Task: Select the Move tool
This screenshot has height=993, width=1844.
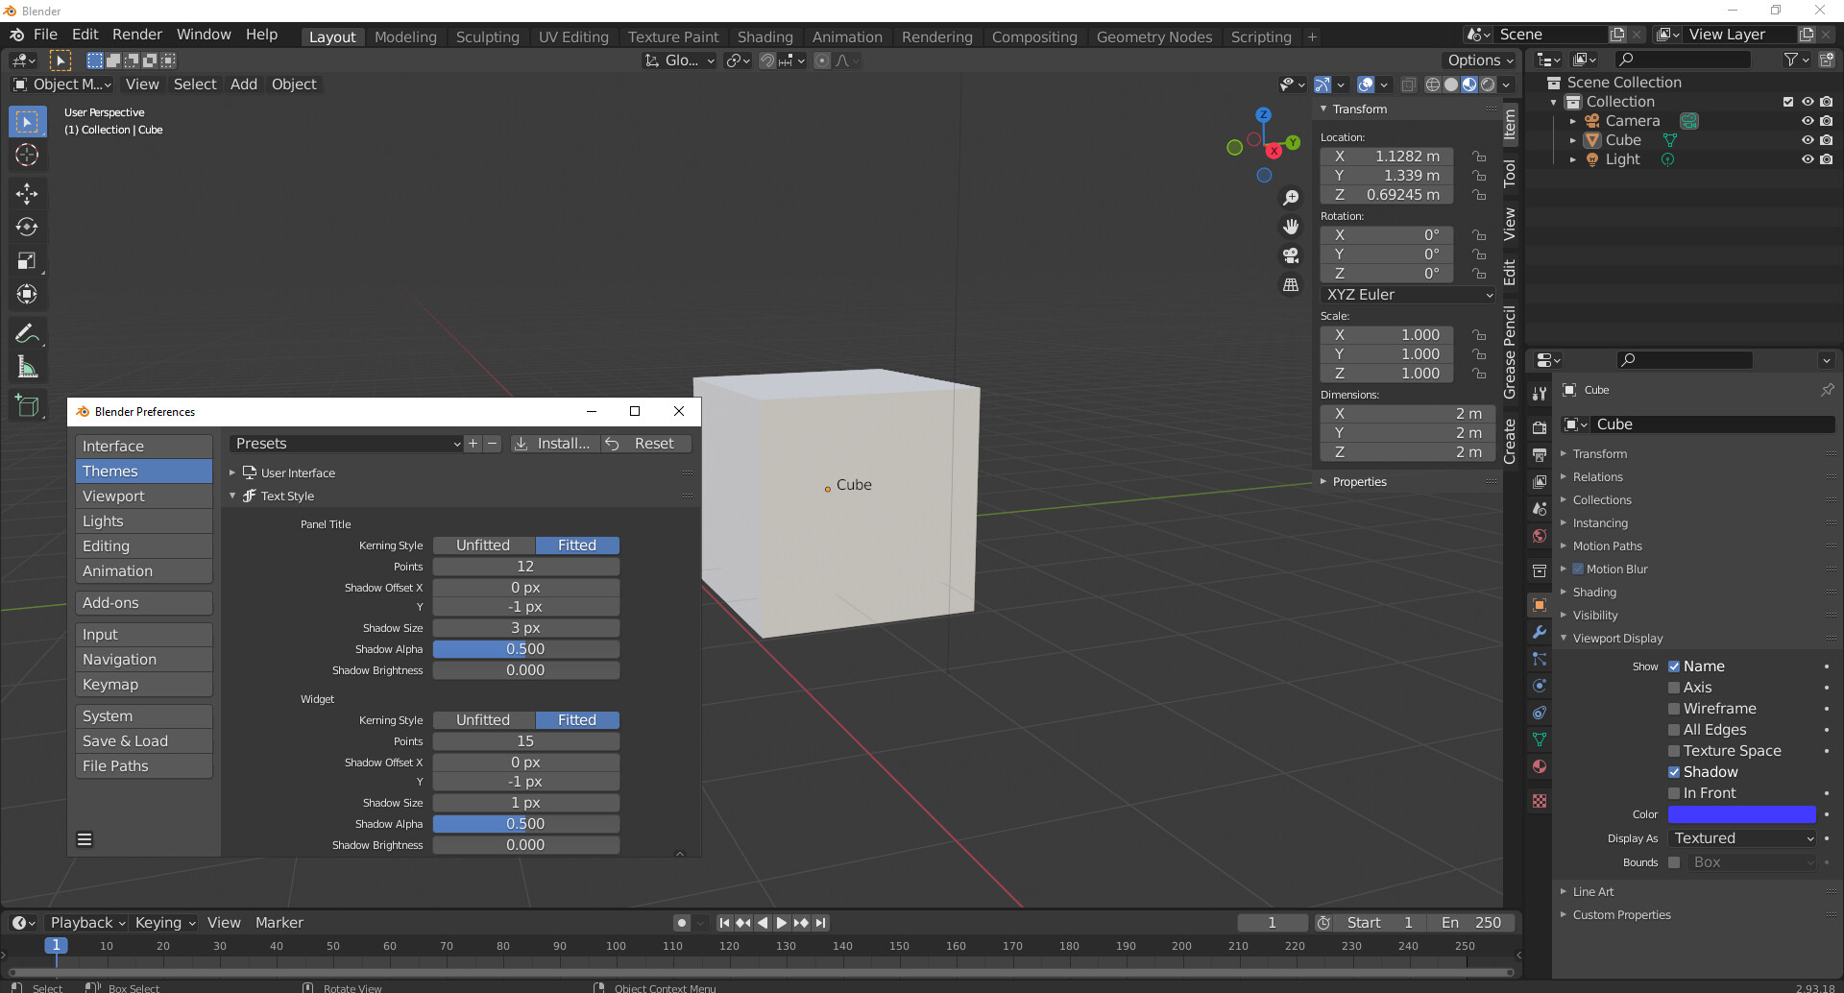Action: point(27,193)
